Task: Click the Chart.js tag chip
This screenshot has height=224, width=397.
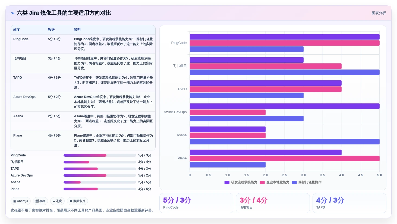Action: tap(21, 201)
